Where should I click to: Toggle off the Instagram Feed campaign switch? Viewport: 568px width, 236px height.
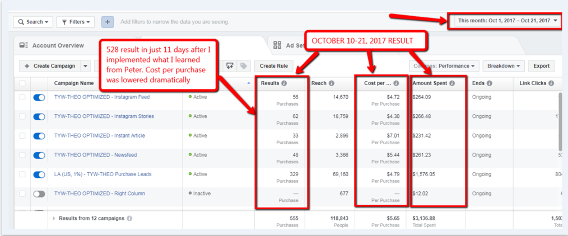click(x=39, y=97)
